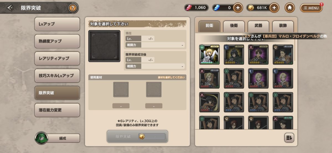The height and width of the screenshot is (153, 332).
Task: Select the blonde angel character Lv.30 thumbnail
Action: [209, 55]
